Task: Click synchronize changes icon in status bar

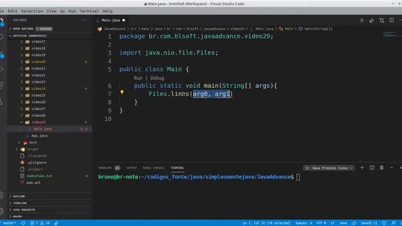Action: click(x=23, y=223)
